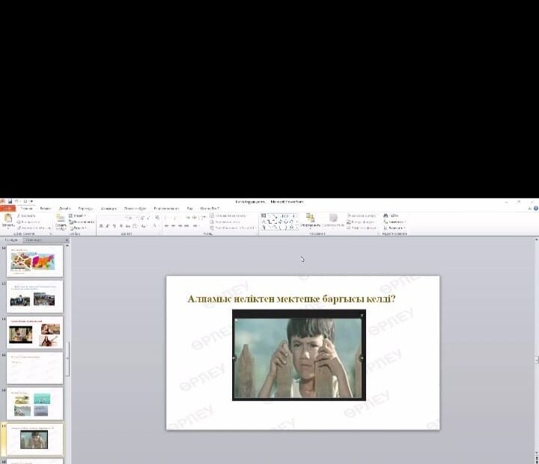Click the Find binoculars icon
539x464 pixels.
click(x=386, y=216)
